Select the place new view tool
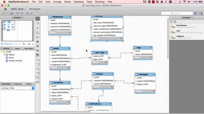Image resolution: width=204 pixels, height=114 pixels. tap(38, 51)
